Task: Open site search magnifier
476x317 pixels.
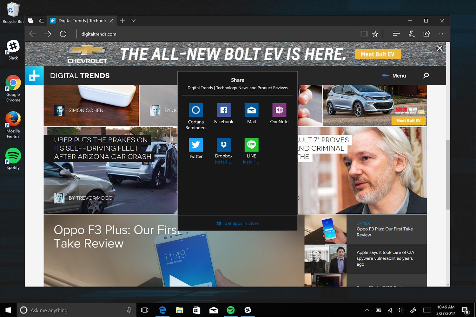Action: 426,75
